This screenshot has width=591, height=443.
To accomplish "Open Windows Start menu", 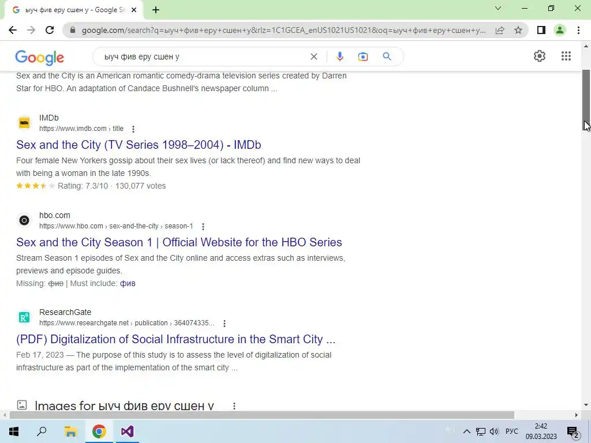I will tap(14, 431).
